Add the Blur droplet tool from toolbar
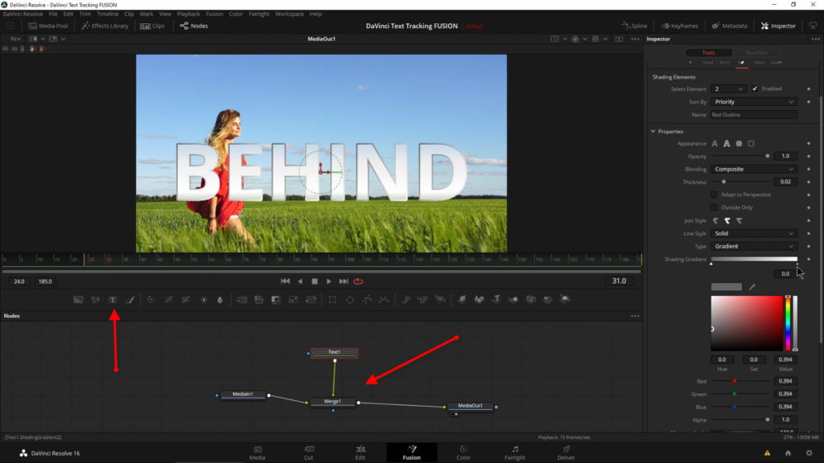The image size is (824, 463). [220, 300]
